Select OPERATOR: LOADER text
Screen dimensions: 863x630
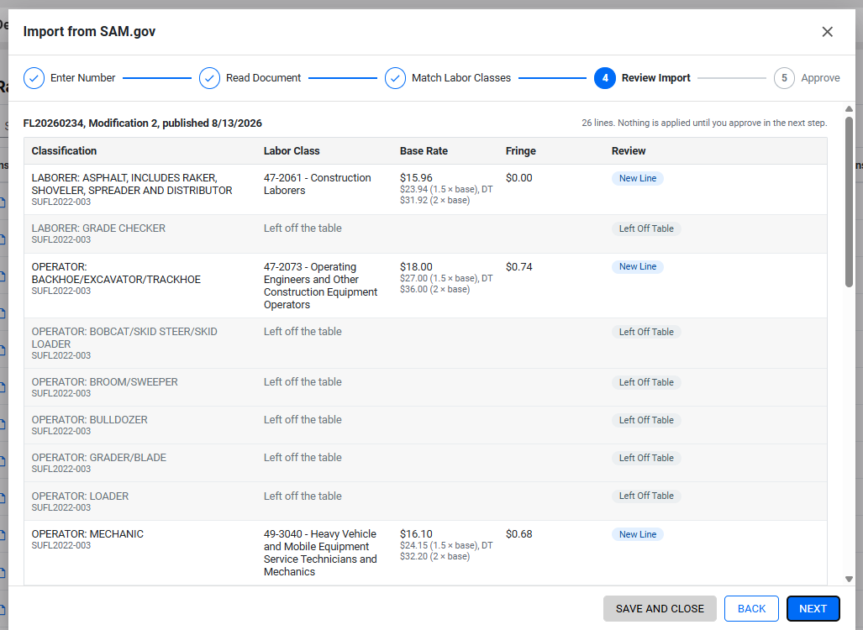81,496
